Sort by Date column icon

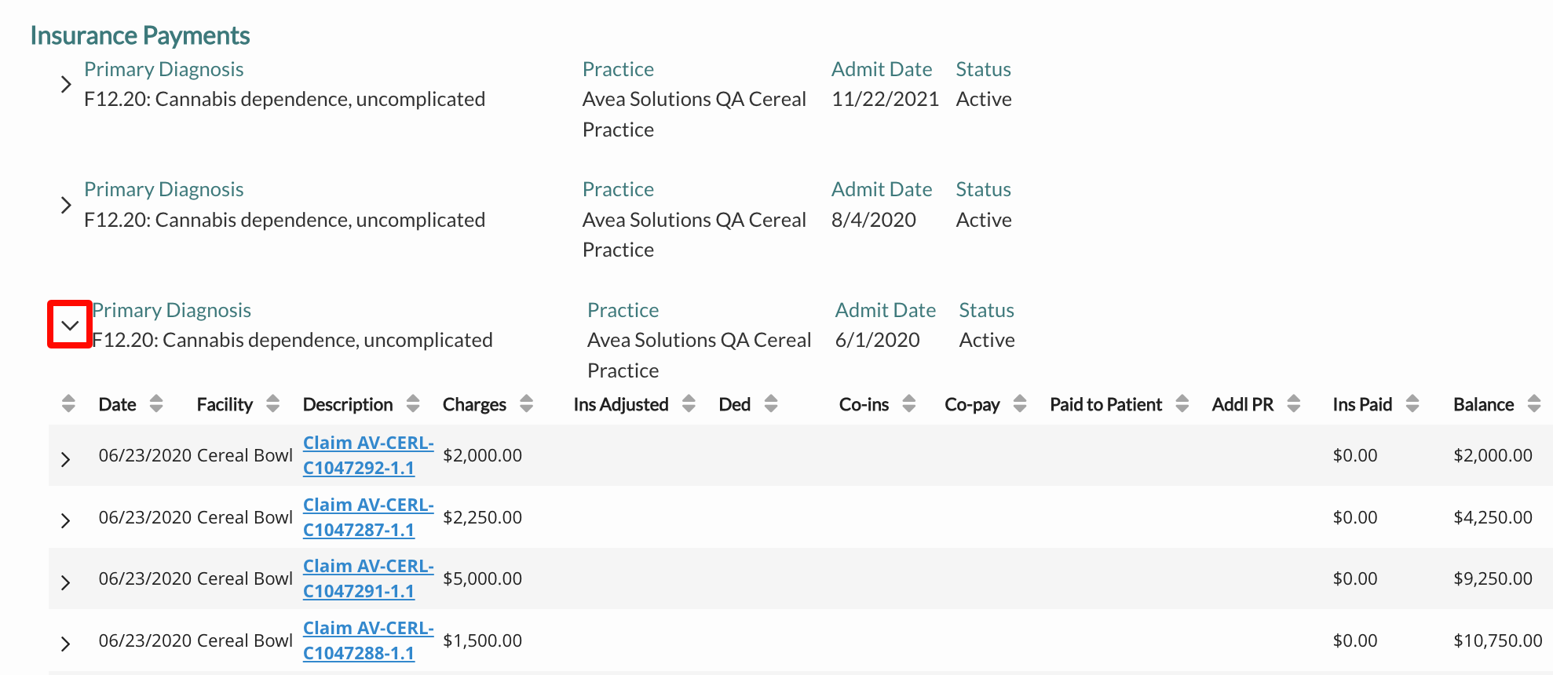[x=156, y=404]
